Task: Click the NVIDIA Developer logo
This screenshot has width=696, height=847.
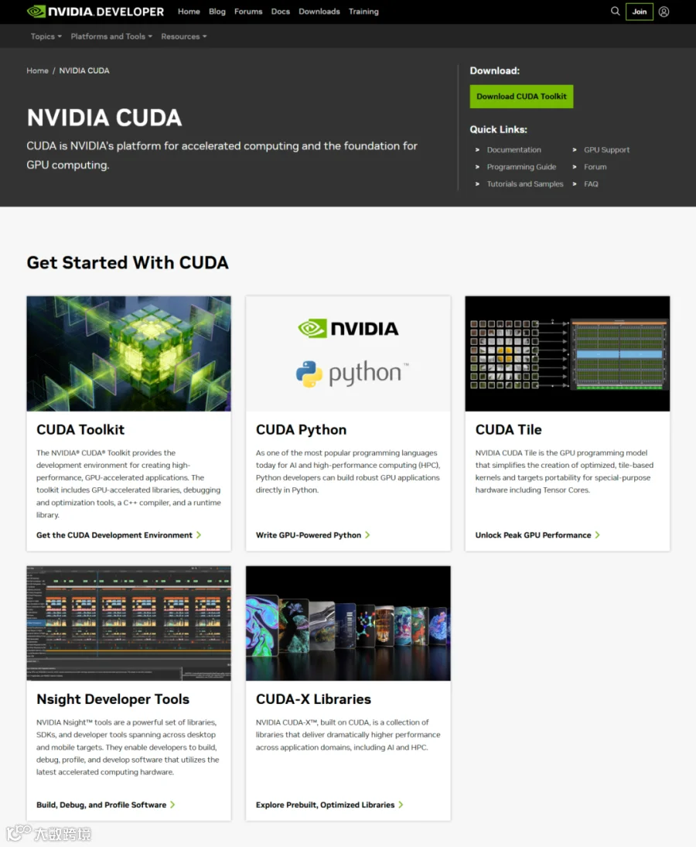Action: point(95,12)
